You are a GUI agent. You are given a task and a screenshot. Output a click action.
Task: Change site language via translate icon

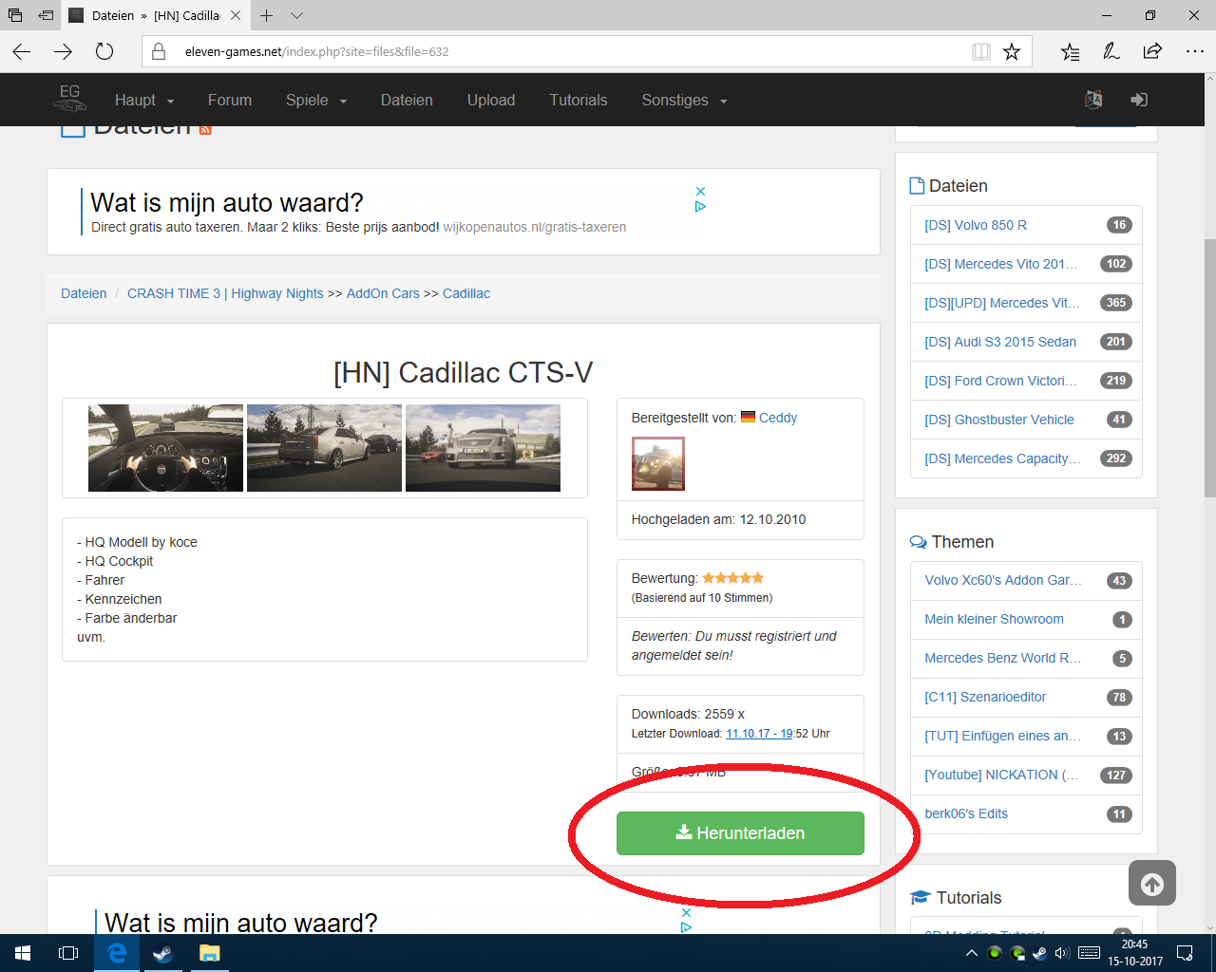point(1093,100)
